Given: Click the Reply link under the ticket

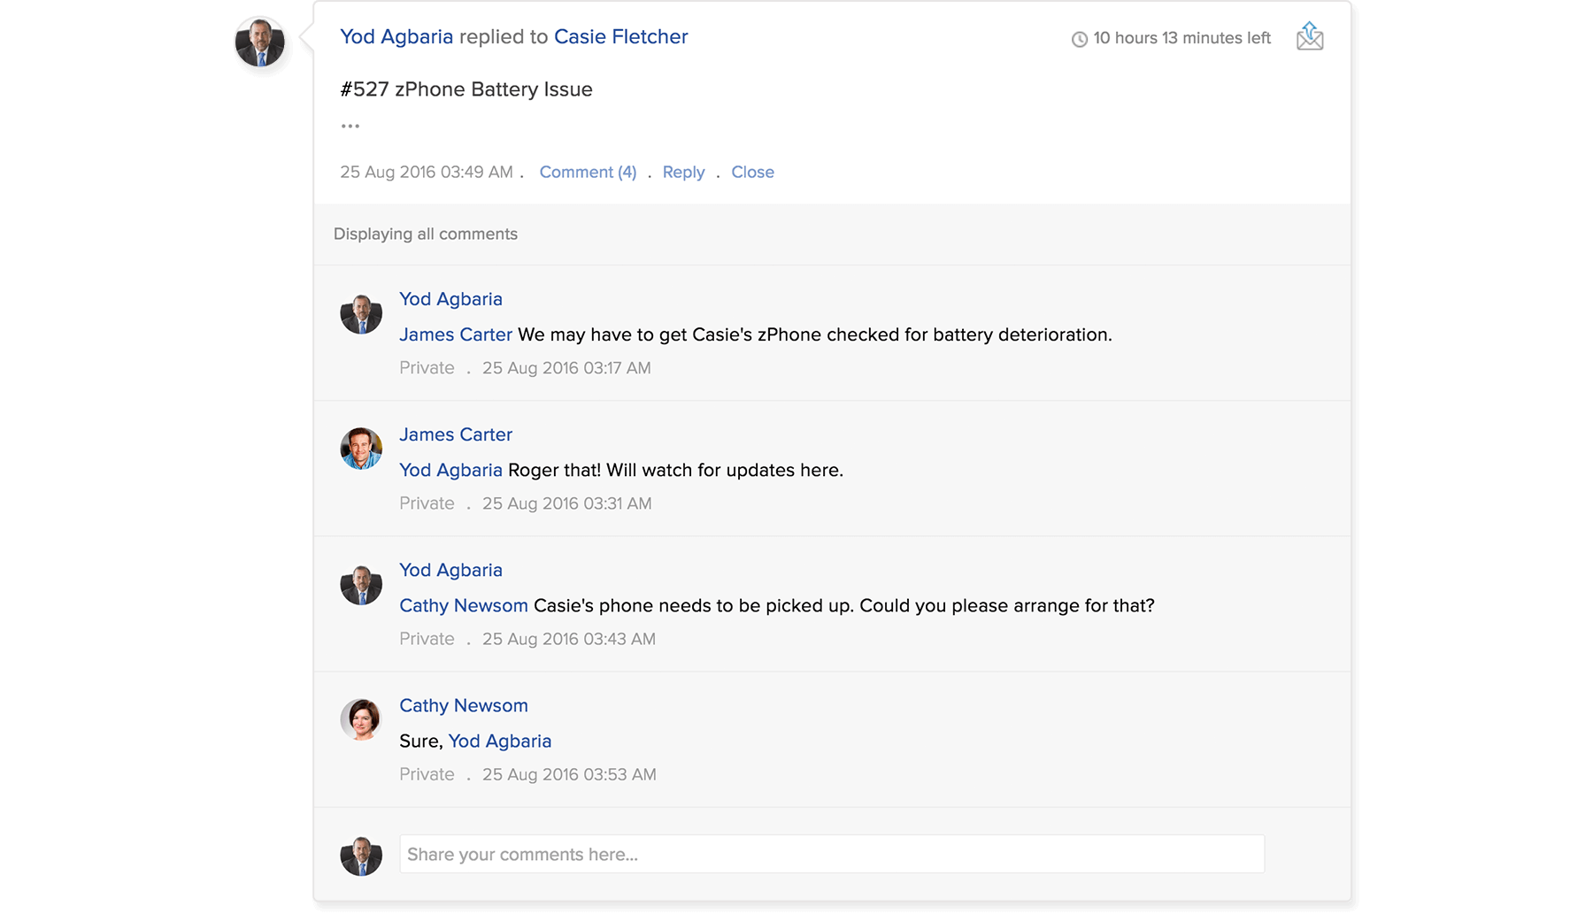Looking at the screenshot, I should [683, 172].
